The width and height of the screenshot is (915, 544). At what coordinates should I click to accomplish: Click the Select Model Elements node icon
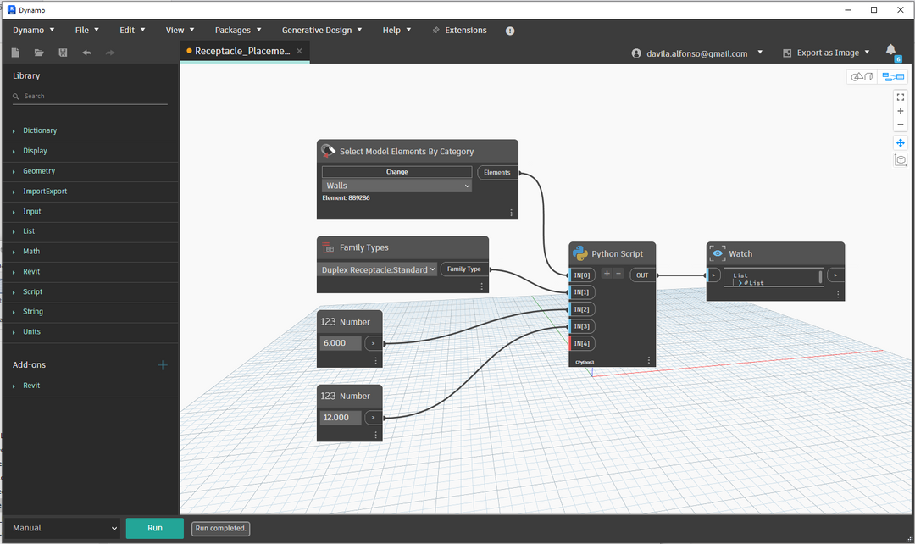click(329, 151)
